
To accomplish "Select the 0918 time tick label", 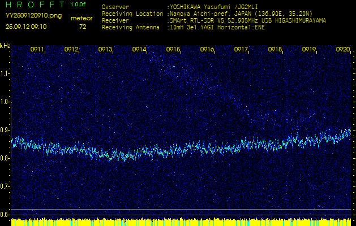I will [x=275, y=50].
